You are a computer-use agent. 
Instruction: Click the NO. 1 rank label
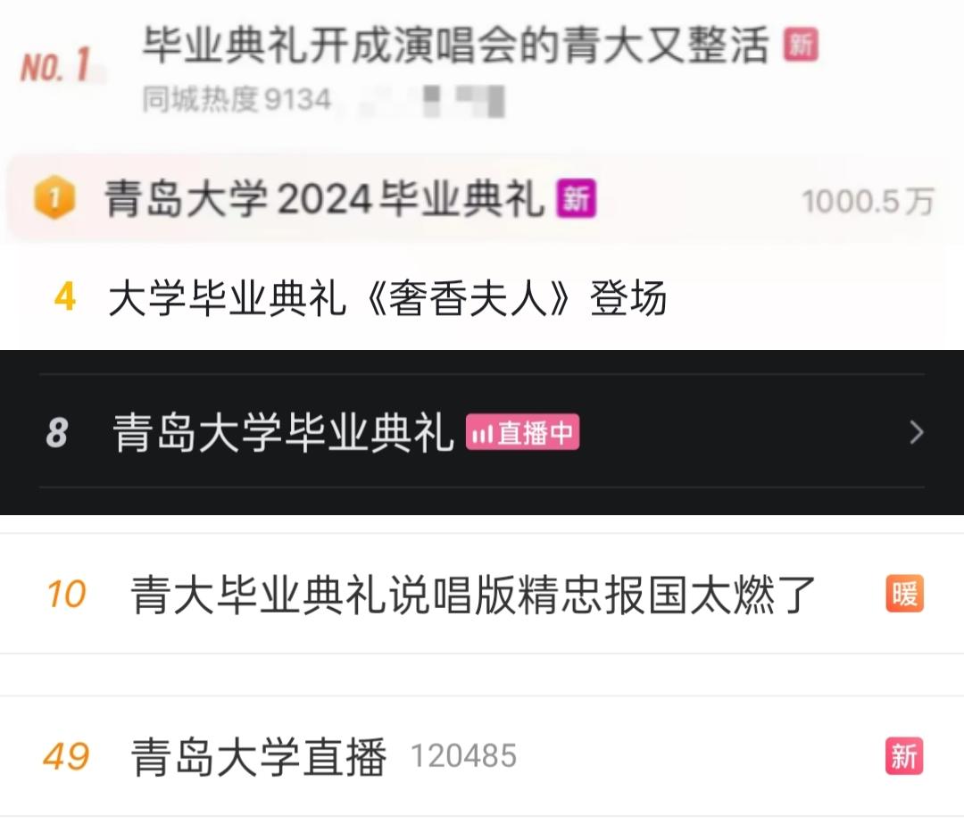55,65
